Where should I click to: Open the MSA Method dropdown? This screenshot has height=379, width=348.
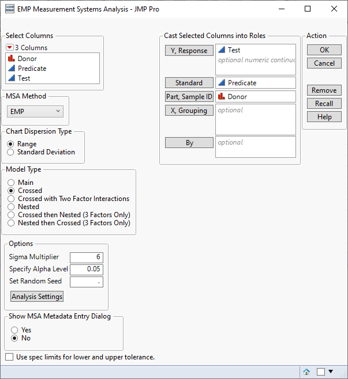pyautogui.click(x=35, y=111)
